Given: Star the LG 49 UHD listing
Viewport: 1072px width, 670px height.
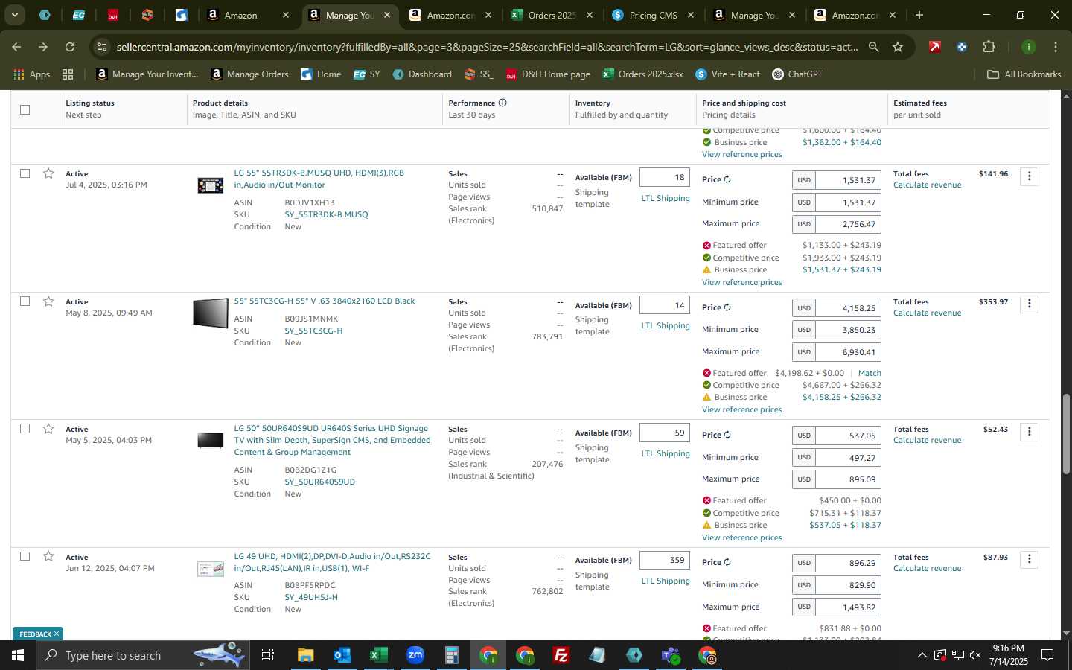Looking at the screenshot, I should pos(48,556).
